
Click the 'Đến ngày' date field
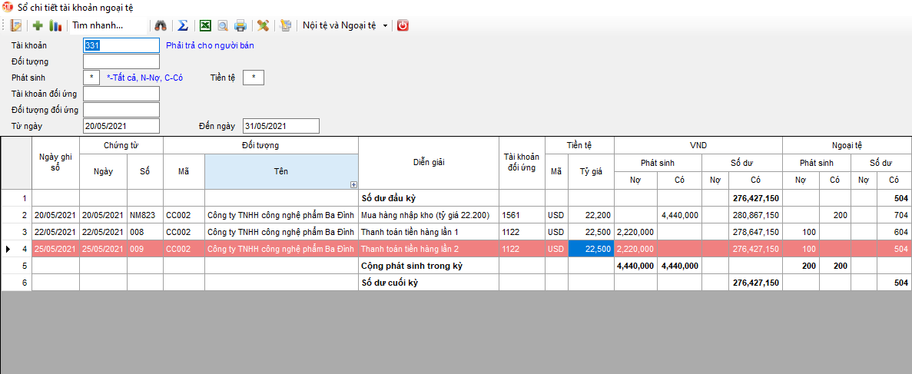280,126
